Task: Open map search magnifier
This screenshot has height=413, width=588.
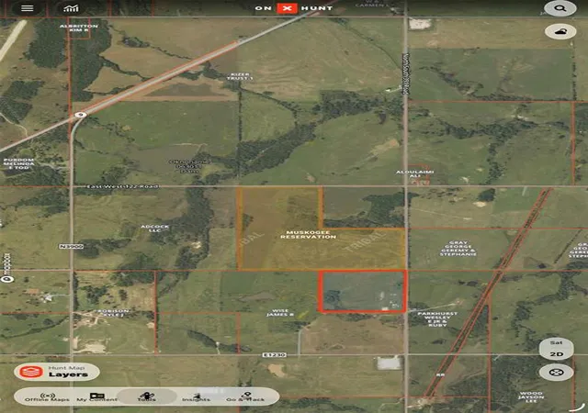Action: 560,8
